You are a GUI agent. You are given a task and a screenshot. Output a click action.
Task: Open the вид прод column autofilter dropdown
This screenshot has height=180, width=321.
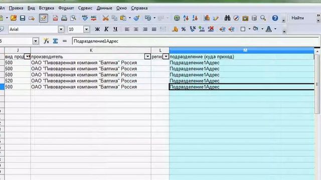coord(27,56)
